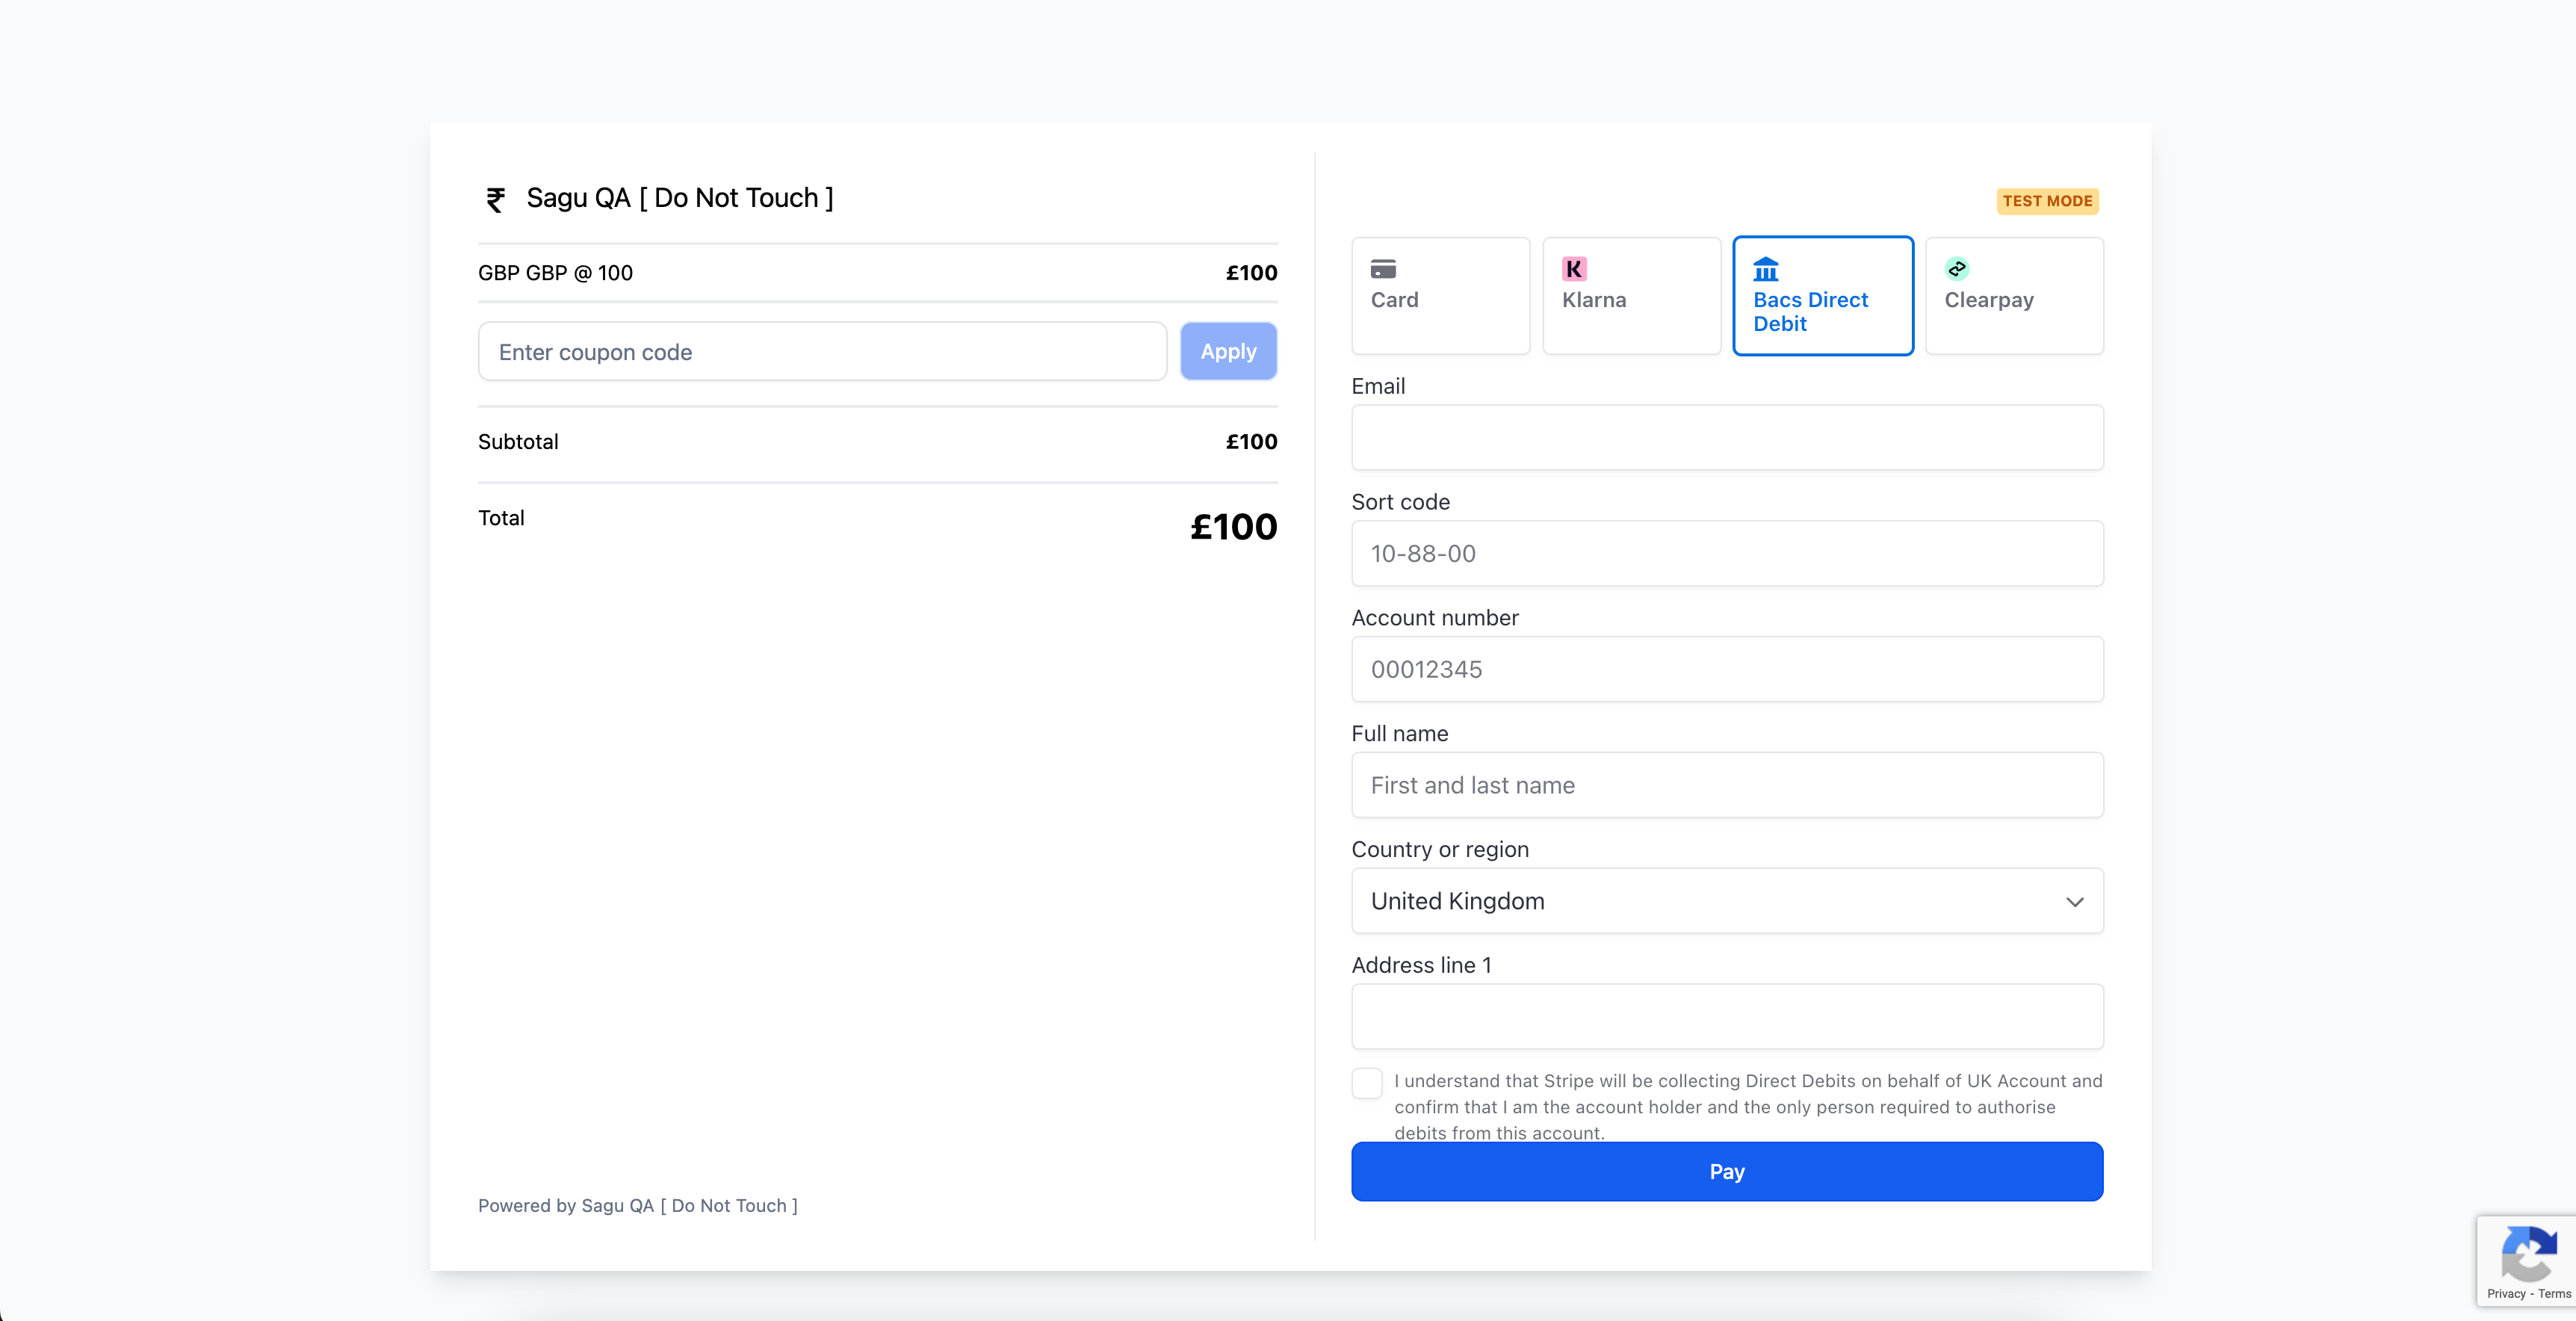
Task: Click the Apply coupon button
Action: (1228, 351)
